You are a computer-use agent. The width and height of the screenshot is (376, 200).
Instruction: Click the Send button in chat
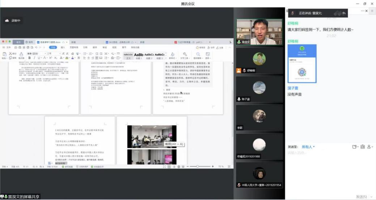click(x=361, y=196)
